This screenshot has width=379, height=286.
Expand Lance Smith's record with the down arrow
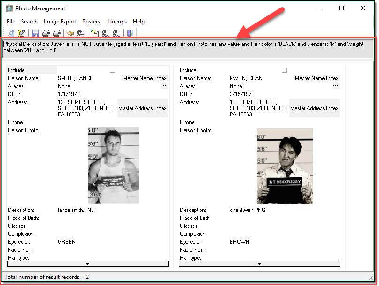point(87,264)
